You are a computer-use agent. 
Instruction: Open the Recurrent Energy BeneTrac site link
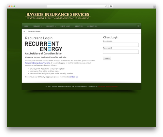pyautogui.click(x=37, y=63)
